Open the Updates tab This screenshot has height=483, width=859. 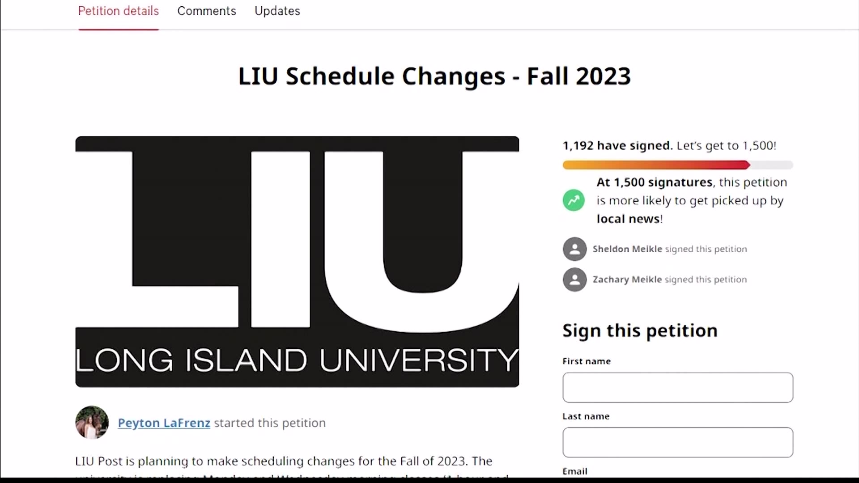pos(277,11)
